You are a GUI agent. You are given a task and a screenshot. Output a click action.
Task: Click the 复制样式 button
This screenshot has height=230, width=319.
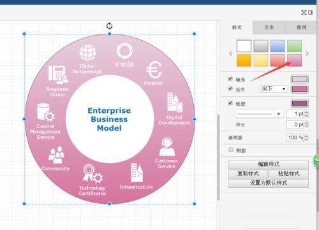point(248,174)
